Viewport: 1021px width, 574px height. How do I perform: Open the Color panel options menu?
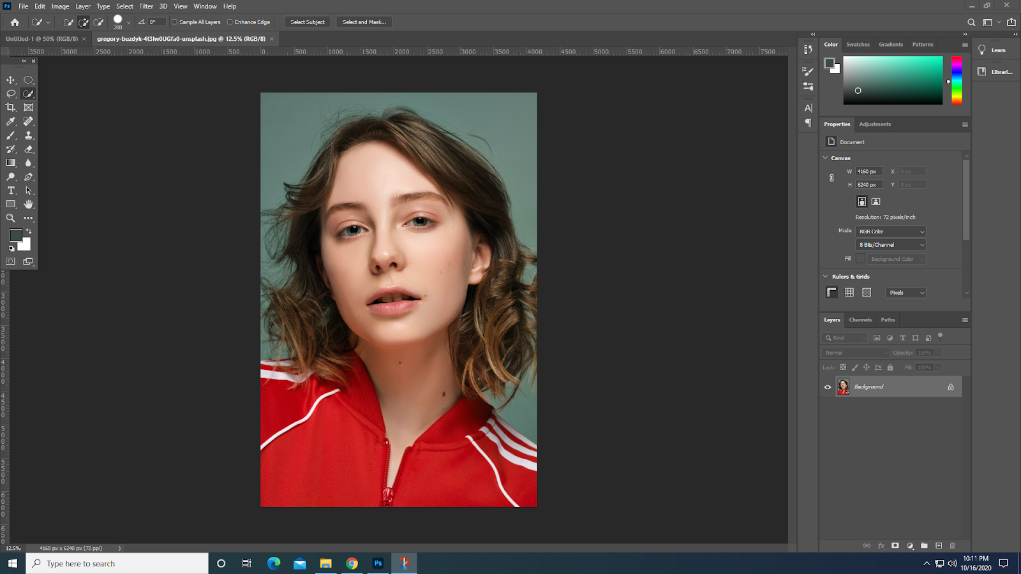point(965,45)
